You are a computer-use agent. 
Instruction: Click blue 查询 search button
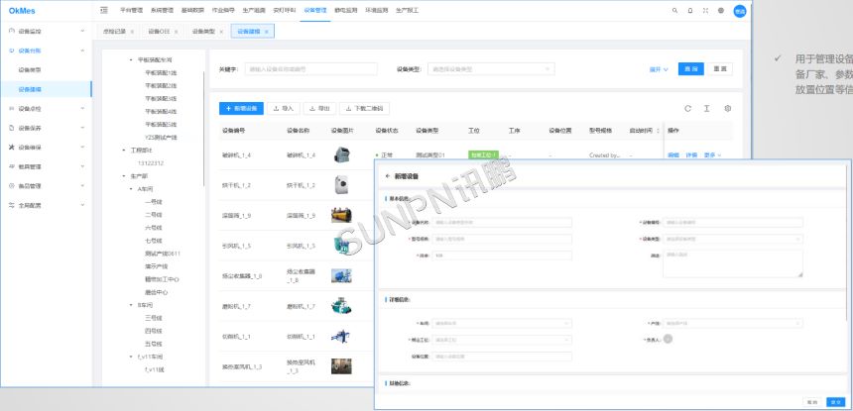(691, 69)
